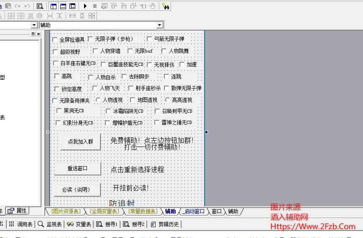The height and width of the screenshot is (238, 363).
Task: Click the hand icon in toolbar
Action: 153,6
